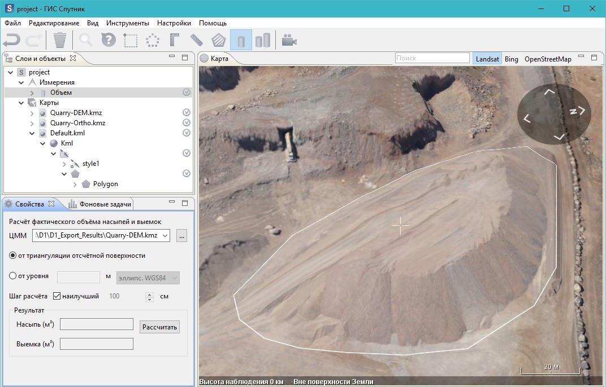The image size is (606, 387).
Task: Open the Файл menu
Action: [x=13, y=23]
